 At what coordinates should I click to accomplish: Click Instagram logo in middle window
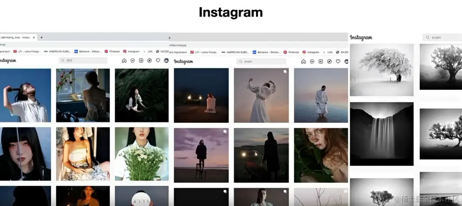(183, 61)
